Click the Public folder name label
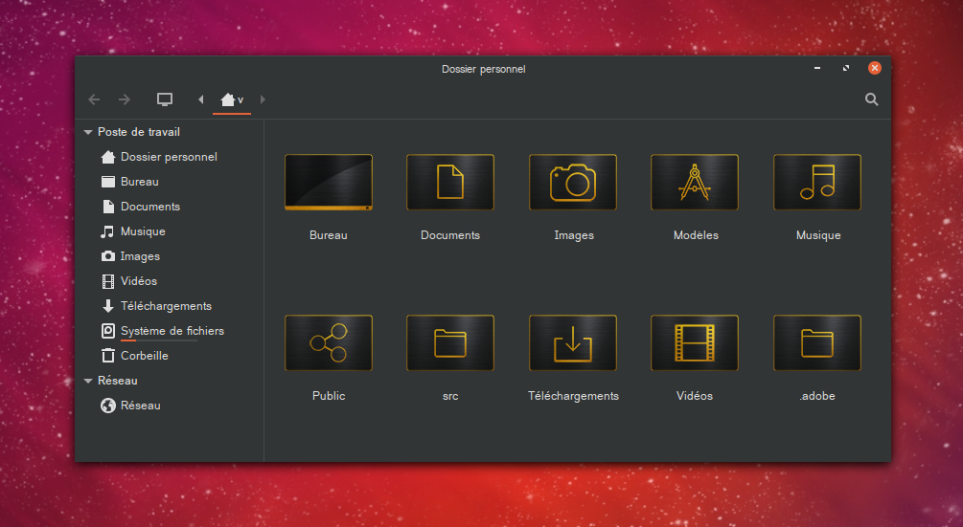963x527 pixels. point(329,396)
